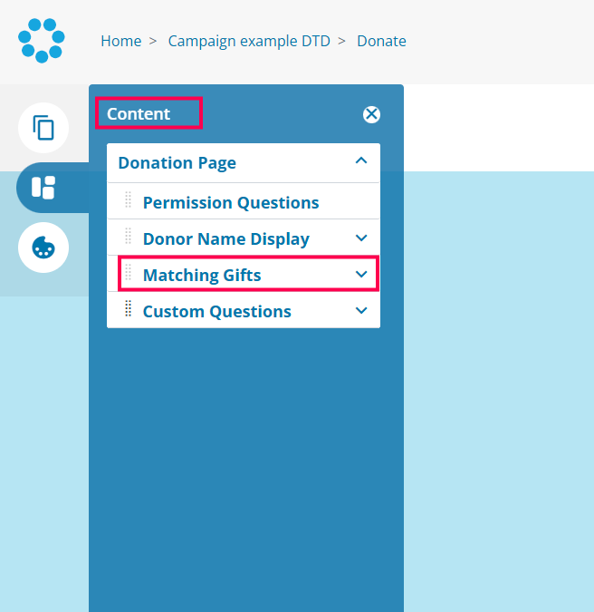The image size is (594, 612).
Task: Go to Home breadcrumb link
Action: click(x=120, y=41)
